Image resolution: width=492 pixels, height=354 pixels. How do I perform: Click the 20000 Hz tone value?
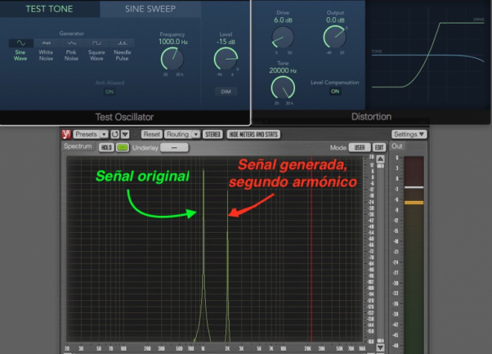(283, 70)
